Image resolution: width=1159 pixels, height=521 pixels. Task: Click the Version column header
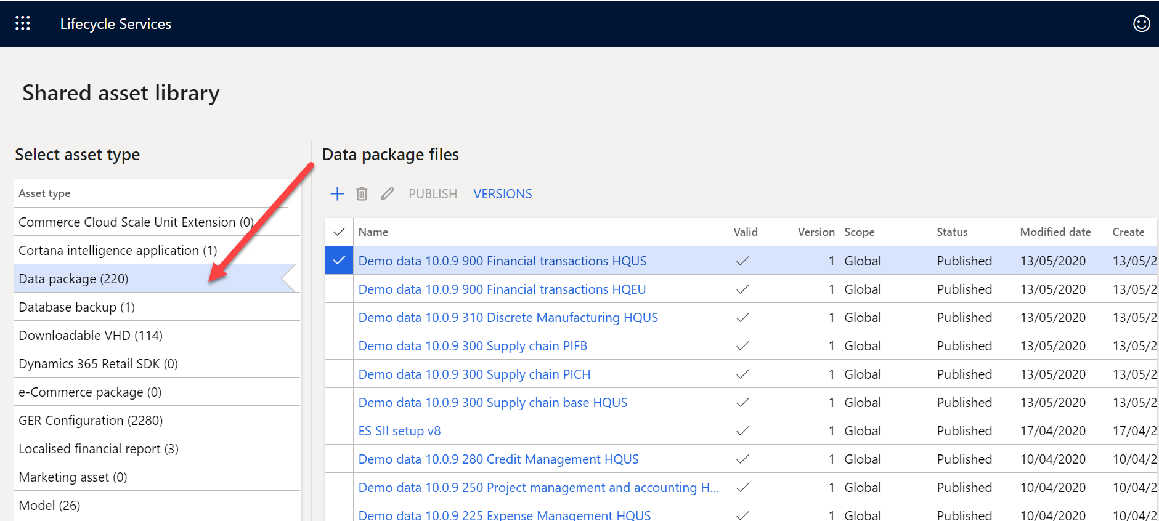(x=816, y=232)
